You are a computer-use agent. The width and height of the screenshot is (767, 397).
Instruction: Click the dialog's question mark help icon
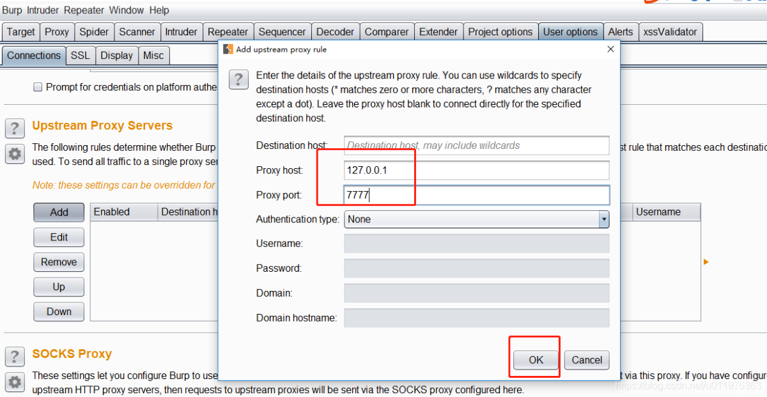click(238, 79)
